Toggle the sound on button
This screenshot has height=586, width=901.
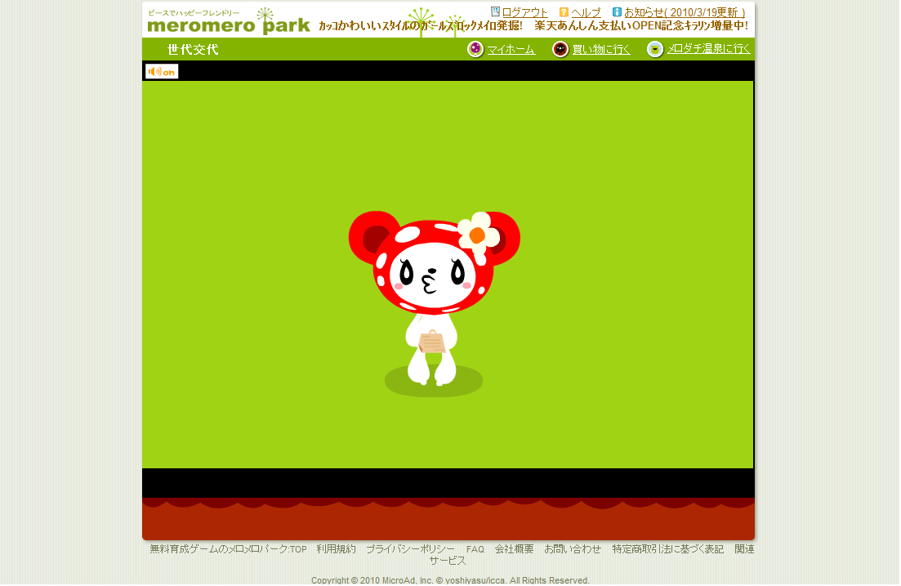click(x=162, y=71)
